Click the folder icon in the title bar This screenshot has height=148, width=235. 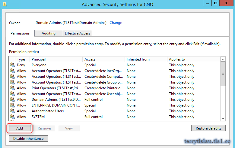click(4, 4)
